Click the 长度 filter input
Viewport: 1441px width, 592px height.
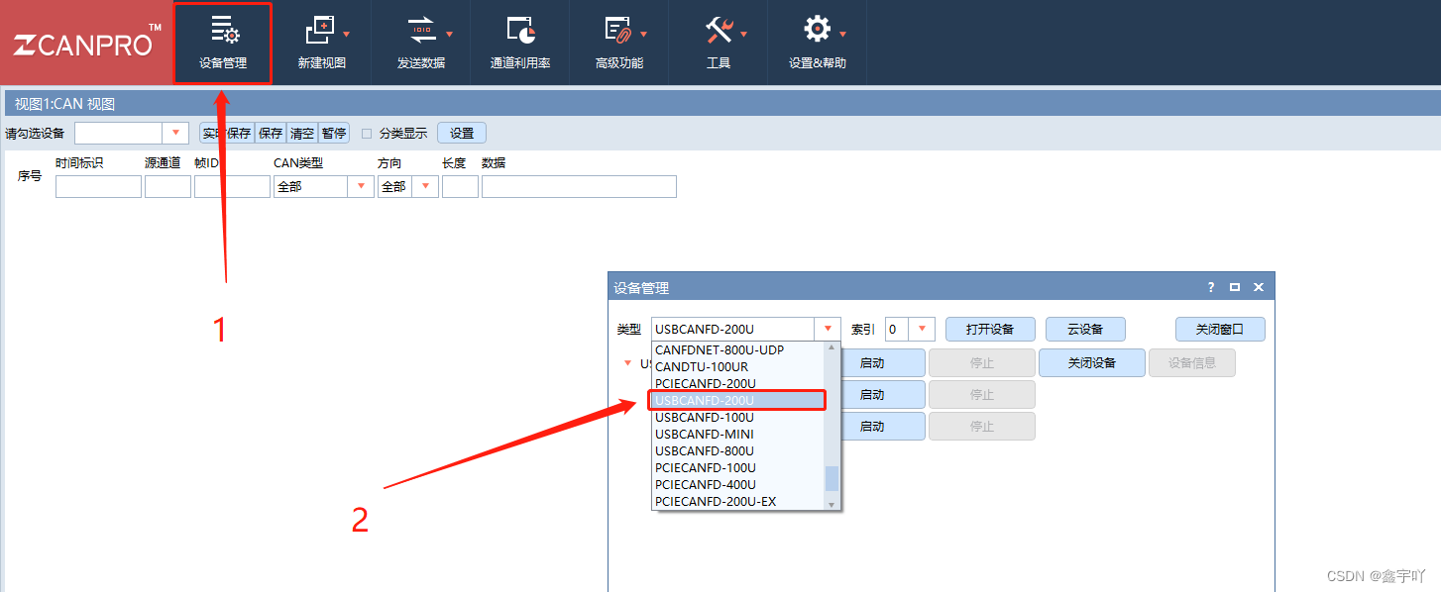[x=460, y=186]
